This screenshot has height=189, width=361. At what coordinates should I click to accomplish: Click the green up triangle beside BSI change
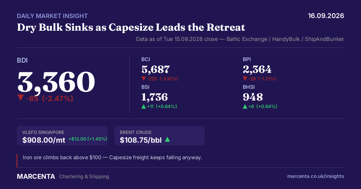(143, 106)
